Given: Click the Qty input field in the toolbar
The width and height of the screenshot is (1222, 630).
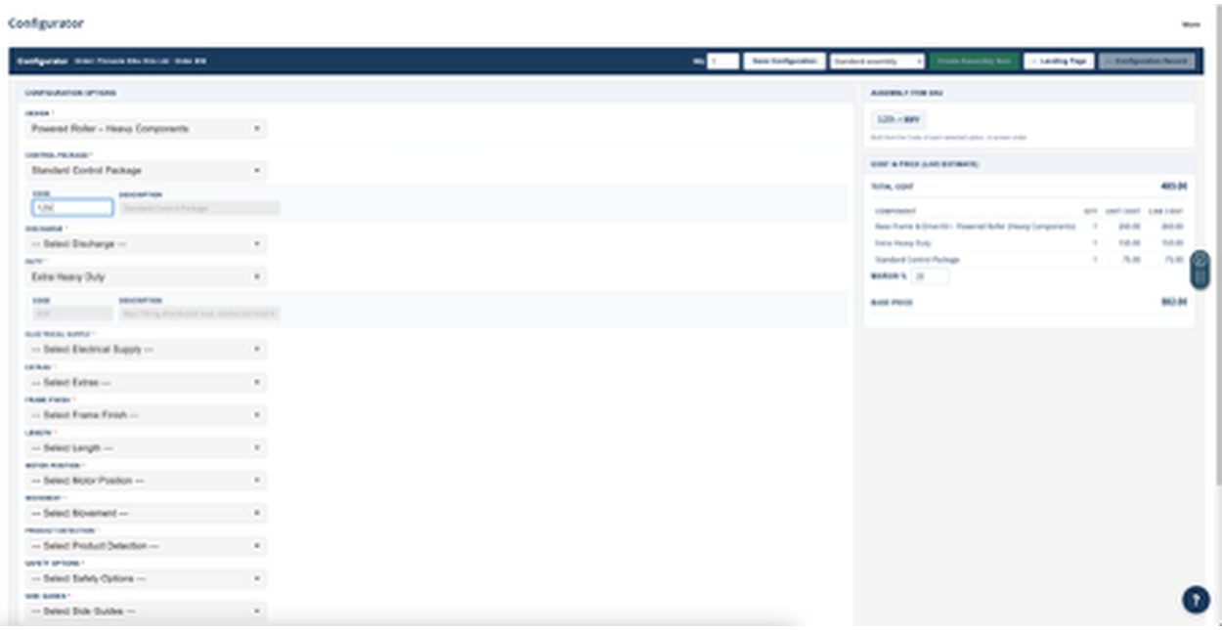Looking at the screenshot, I should pos(722,61).
